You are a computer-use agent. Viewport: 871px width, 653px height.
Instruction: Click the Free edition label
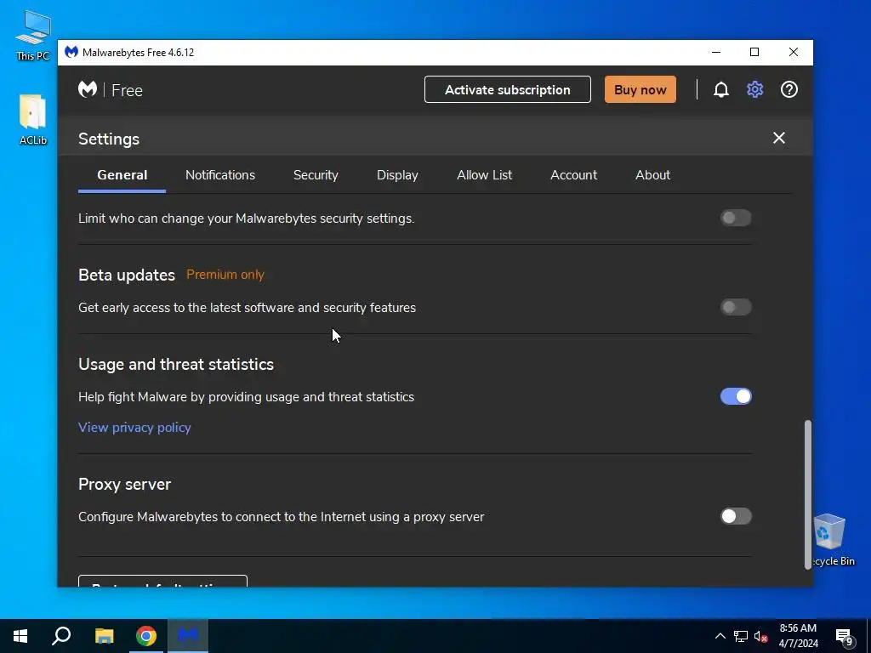(128, 90)
